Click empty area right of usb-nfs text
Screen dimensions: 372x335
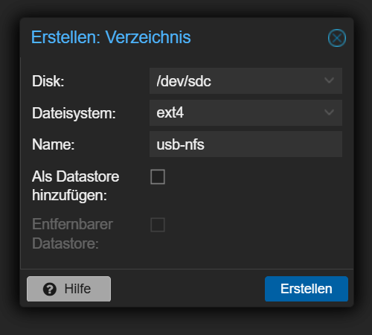[x=273, y=144]
